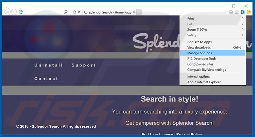Click the Support link on the page
The image size is (255, 137).
[x=84, y=65]
